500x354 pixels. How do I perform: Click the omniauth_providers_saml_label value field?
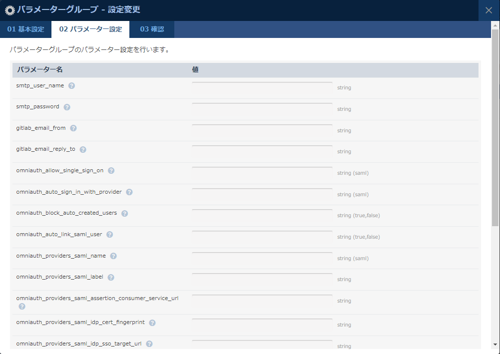coord(262,279)
